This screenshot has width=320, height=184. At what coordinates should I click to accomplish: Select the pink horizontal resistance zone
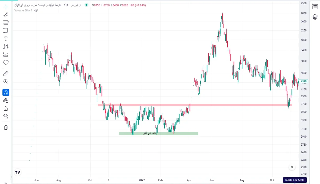tap(195, 105)
